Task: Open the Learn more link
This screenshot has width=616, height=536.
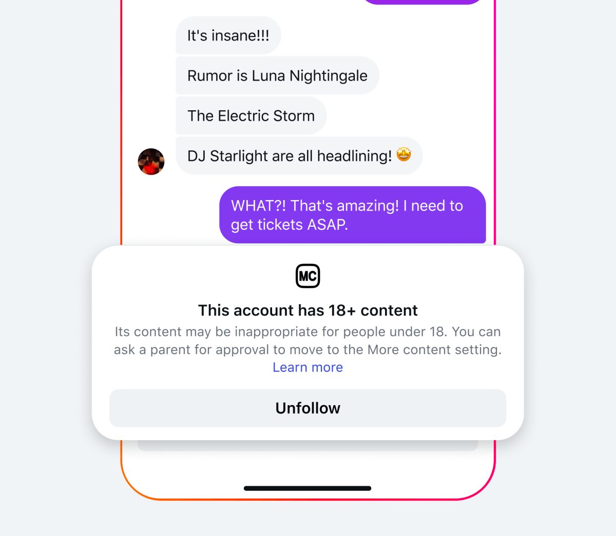Action: (308, 367)
